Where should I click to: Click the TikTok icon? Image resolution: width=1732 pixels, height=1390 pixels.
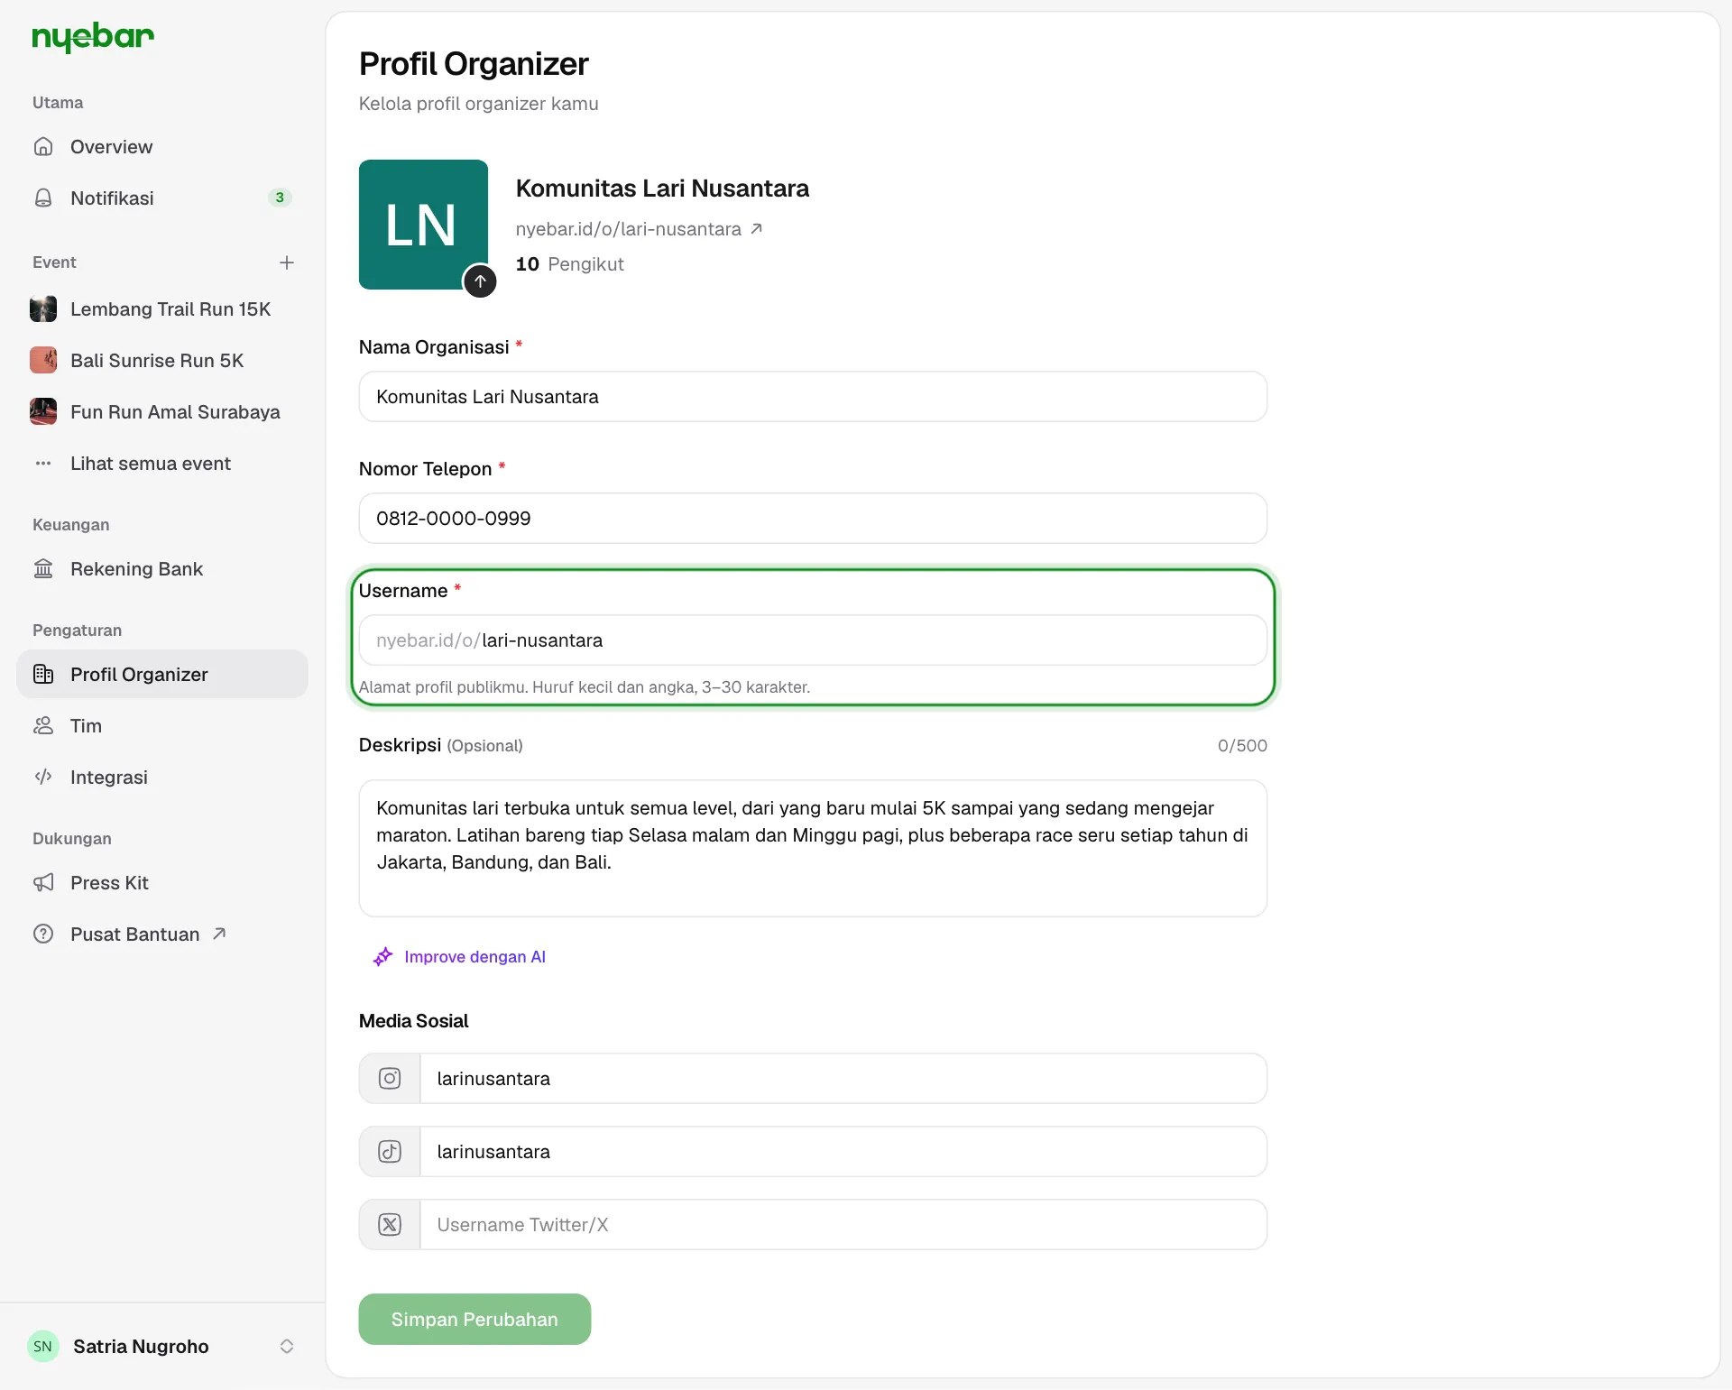point(390,1152)
